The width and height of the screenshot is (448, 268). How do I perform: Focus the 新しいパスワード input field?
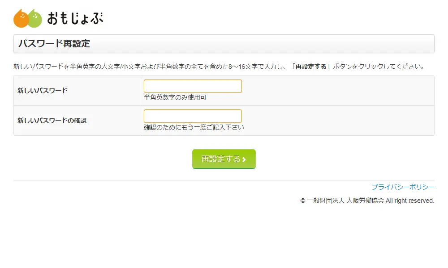193,86
